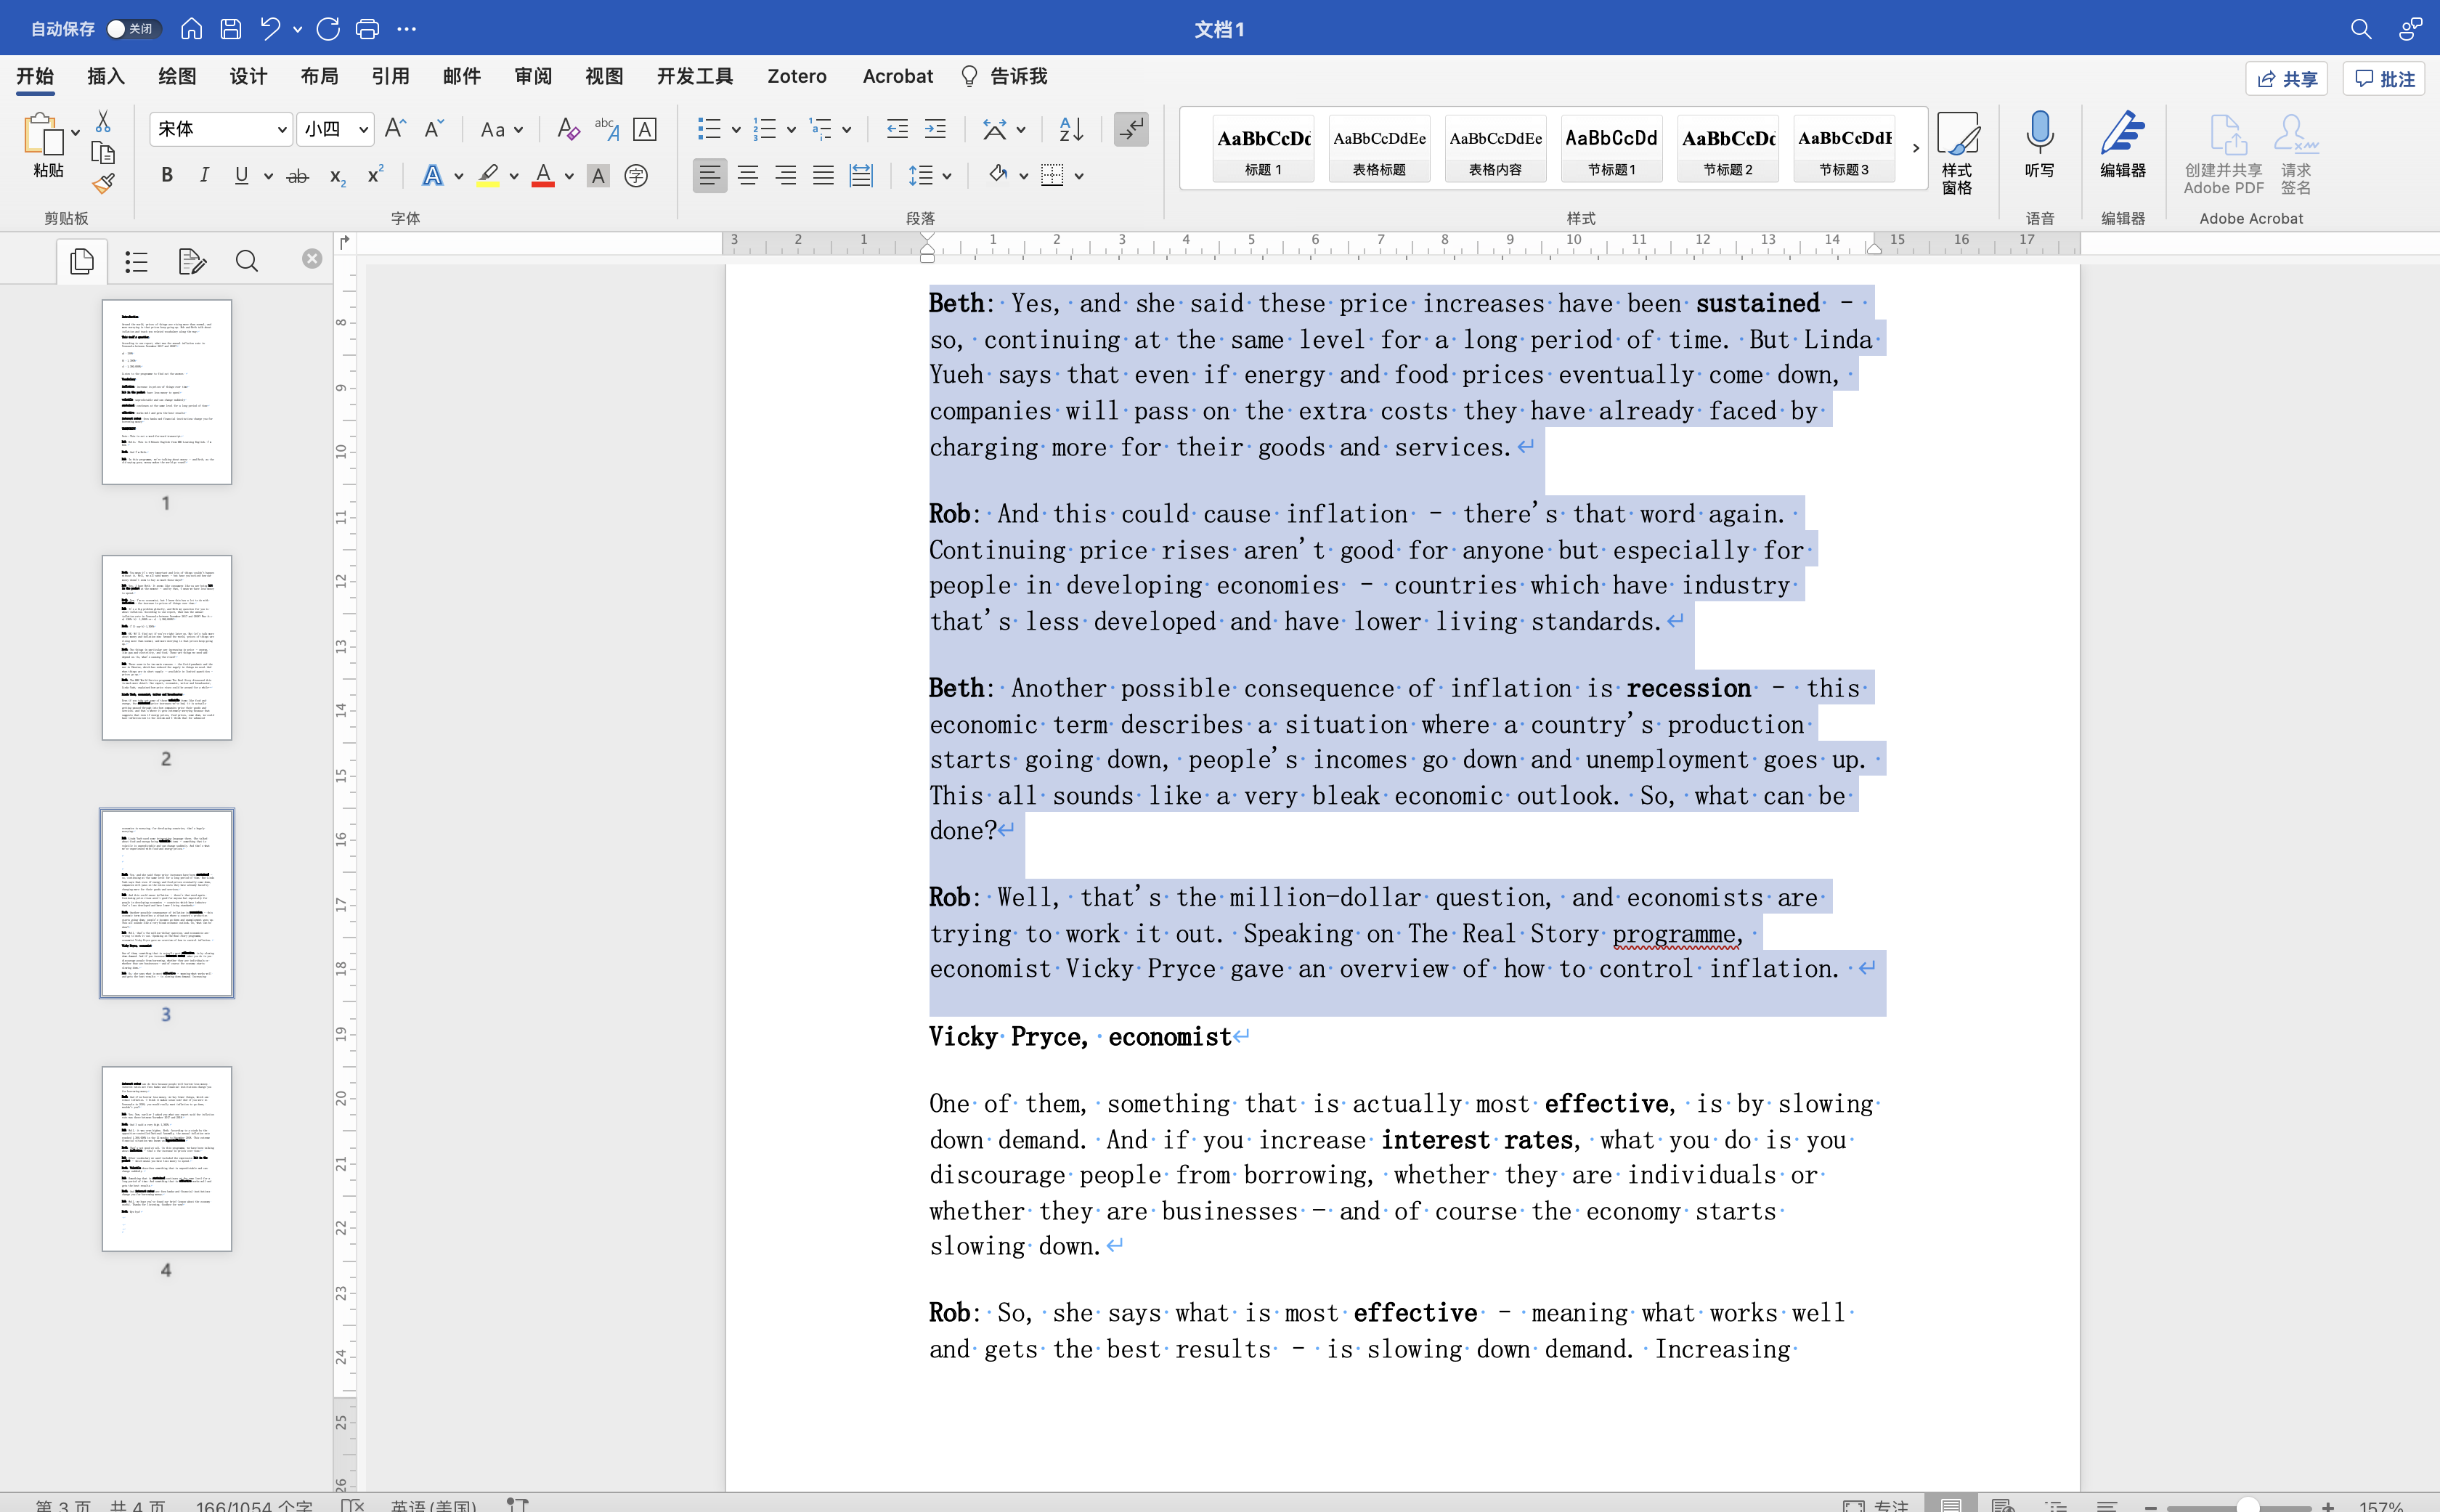Click the Sort icon in paragraph group
This screenshot has width=2440, height=1512.
[x=1071, y=129]
